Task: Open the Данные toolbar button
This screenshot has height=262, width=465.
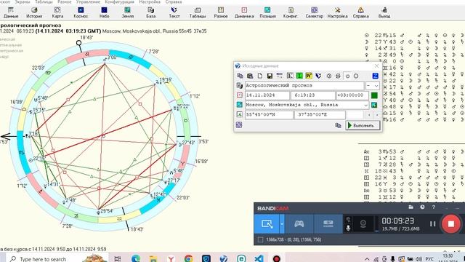Action: [x=11, y=13]
